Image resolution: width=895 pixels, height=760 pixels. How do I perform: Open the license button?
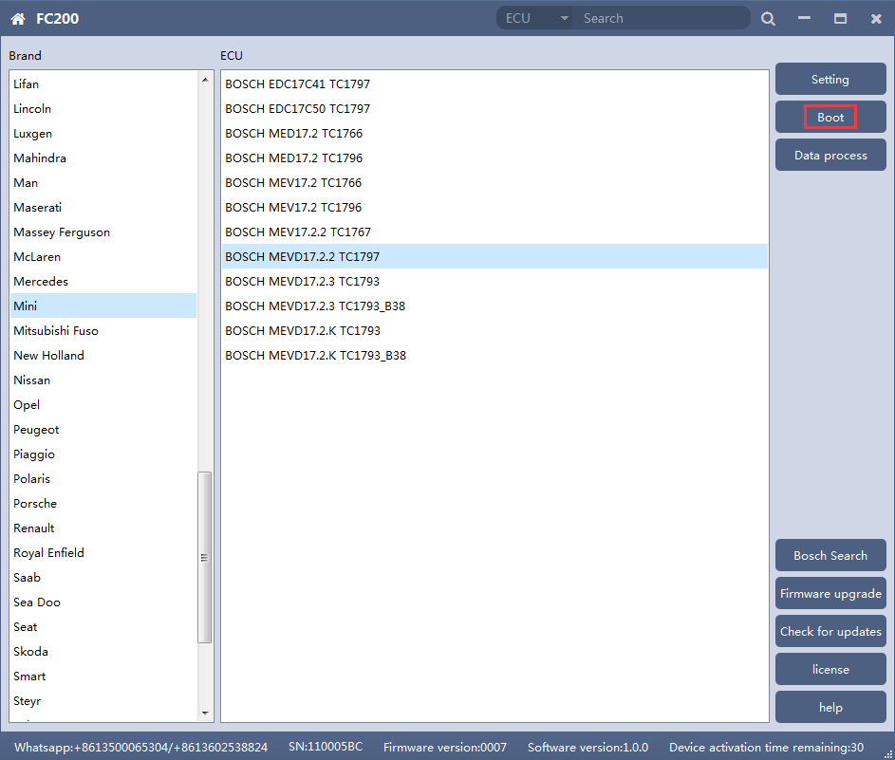coord(830,669)
